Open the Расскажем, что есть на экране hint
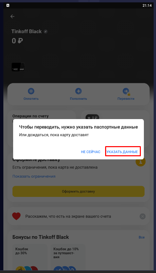Image resolution: width=156 pixels, height=273 pixels. pos(68,217)
